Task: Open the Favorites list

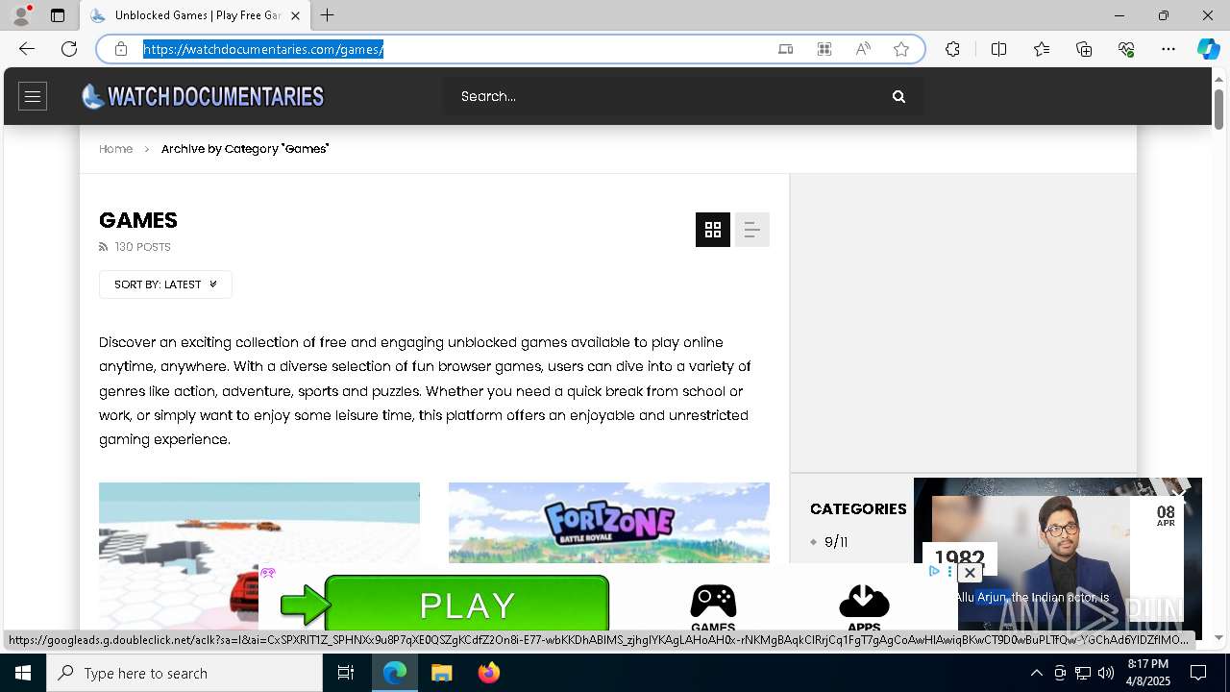Action: point(1042,49)
